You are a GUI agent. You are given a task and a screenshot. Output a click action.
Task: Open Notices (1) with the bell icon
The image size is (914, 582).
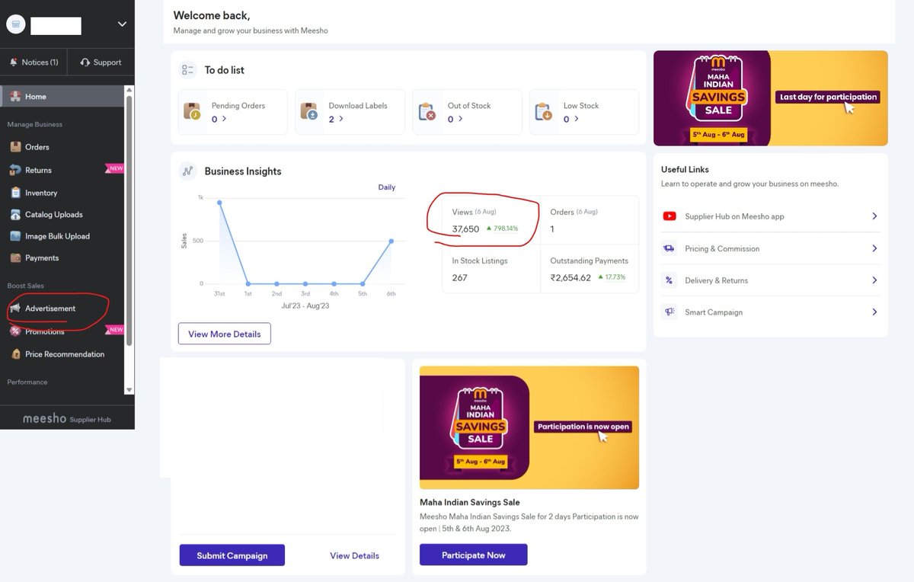[34, 62]
